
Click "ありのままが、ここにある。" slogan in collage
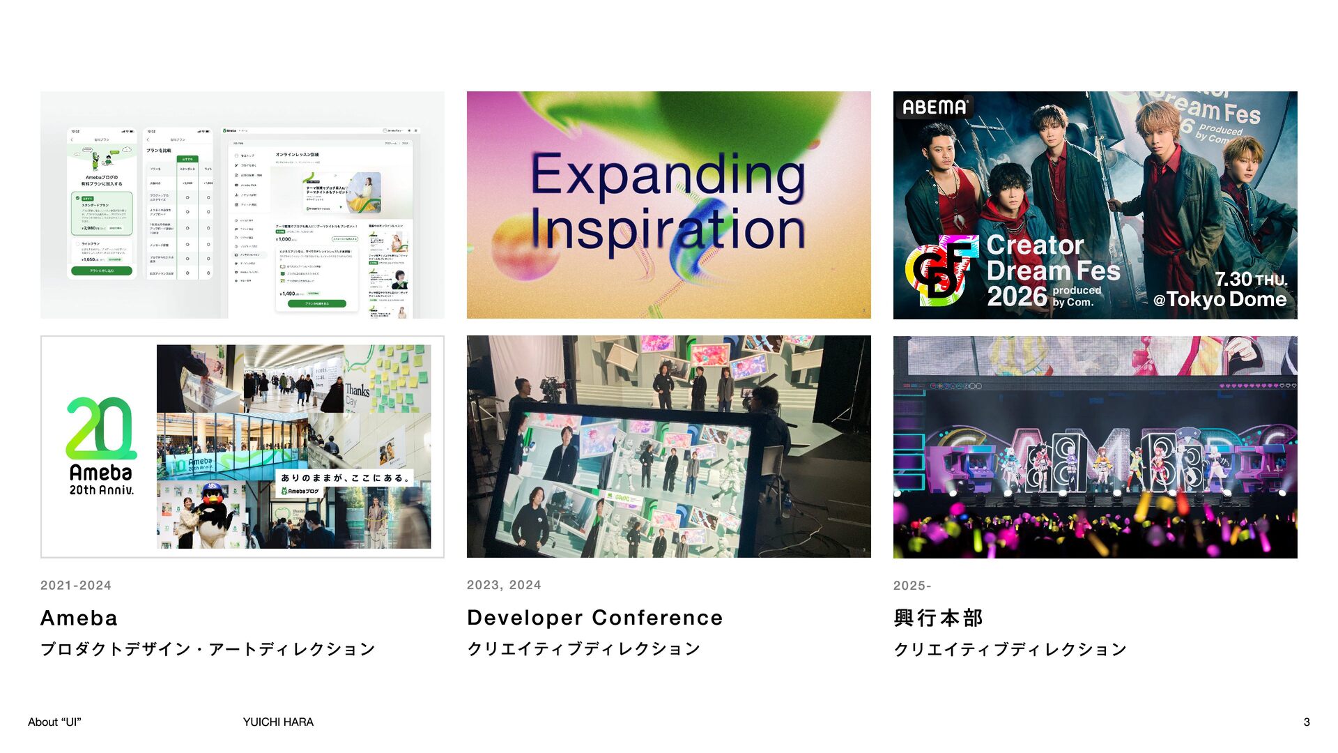pos(346,478)
